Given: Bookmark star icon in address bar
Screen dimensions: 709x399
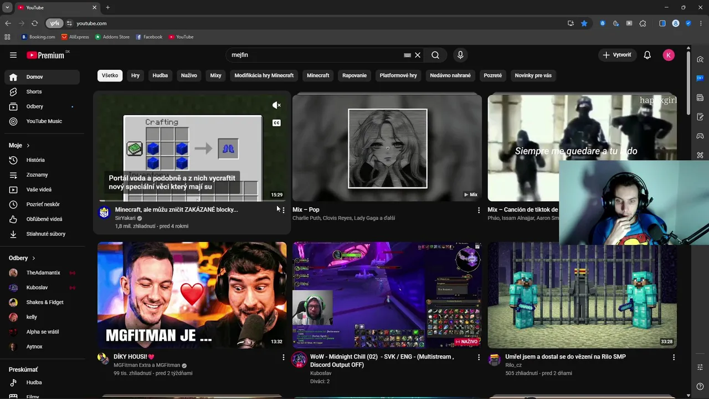Looking at the screenshot, I should coord(584,23).
